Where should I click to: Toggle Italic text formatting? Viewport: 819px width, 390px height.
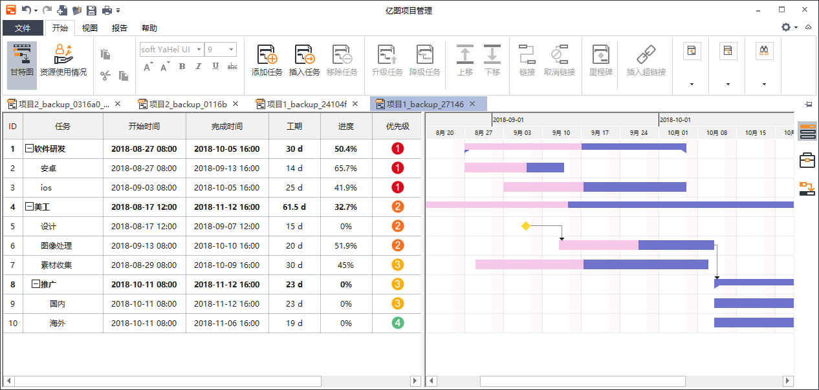(x=199, y=67)
